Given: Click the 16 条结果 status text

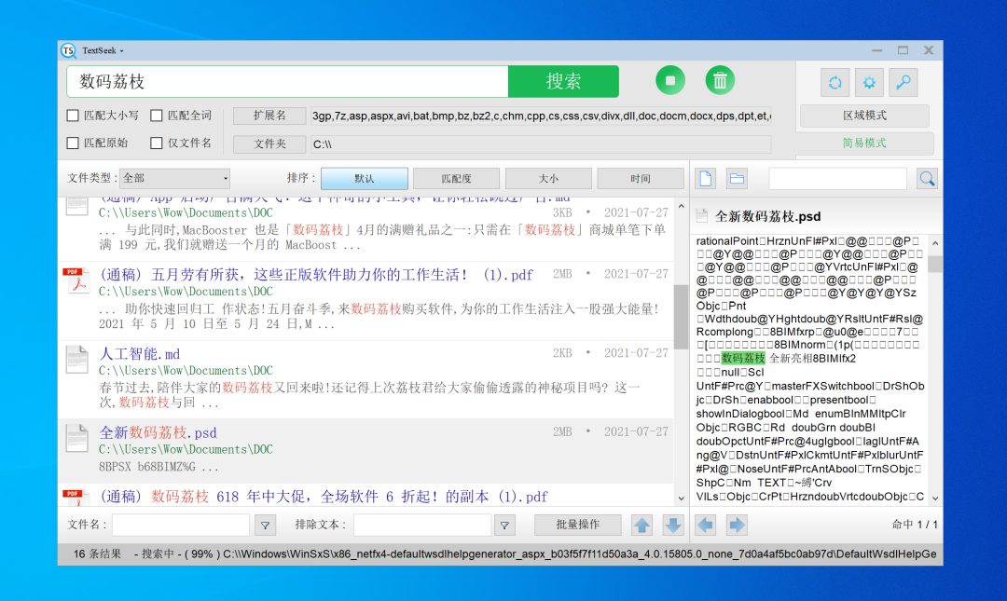Looking at the screenshot, I should 97,553.
